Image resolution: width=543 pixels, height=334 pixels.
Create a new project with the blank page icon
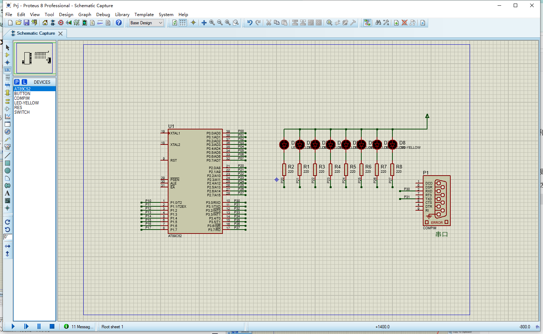(x=10, y=23)
